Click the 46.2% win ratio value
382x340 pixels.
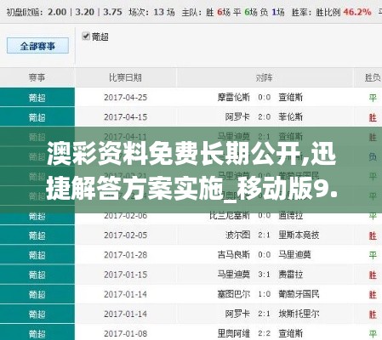tap(357, 12)
